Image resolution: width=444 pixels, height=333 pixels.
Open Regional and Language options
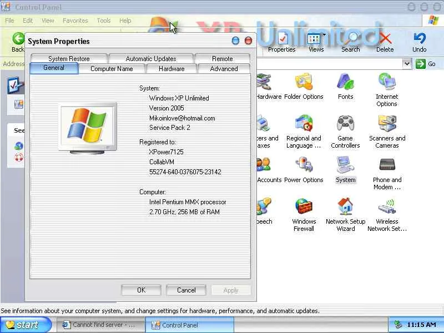click(304, 132)
